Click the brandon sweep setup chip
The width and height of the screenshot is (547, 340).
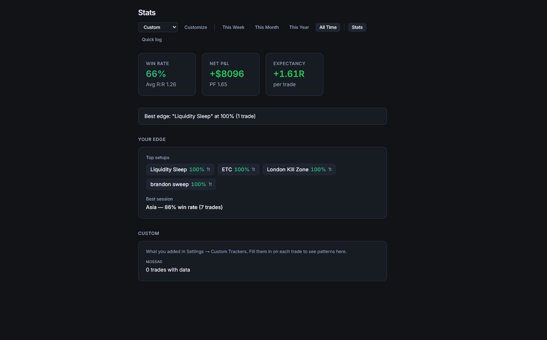point(181,184)
